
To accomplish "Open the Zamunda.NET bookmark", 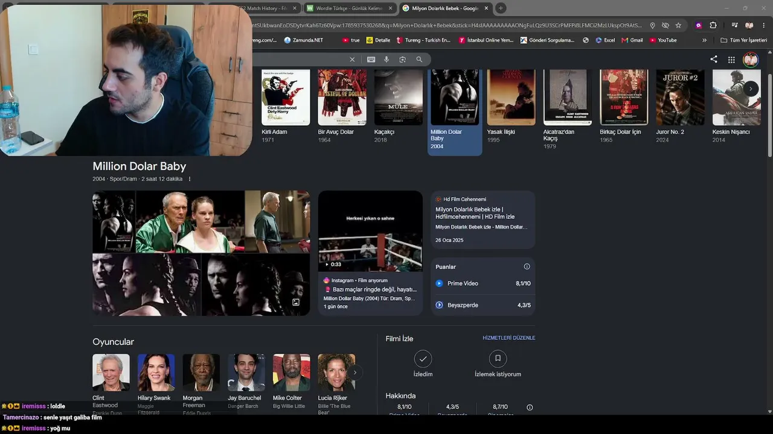I will coord(304,40).
